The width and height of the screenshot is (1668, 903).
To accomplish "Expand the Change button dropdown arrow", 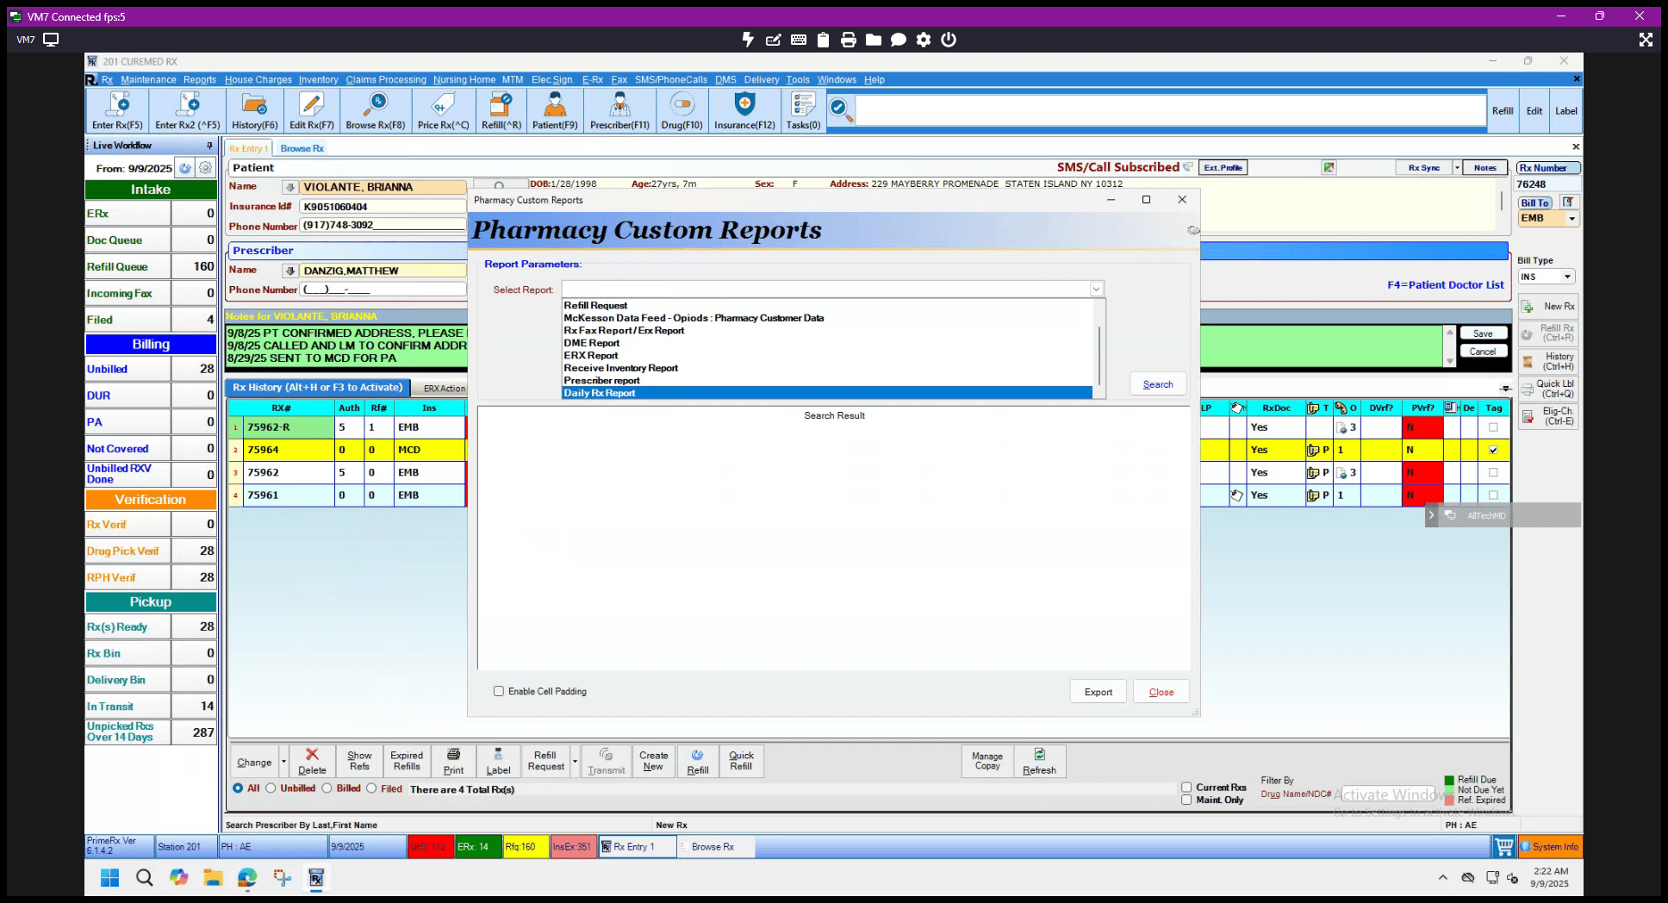I will pyautogui.click(x=283, y=762).
